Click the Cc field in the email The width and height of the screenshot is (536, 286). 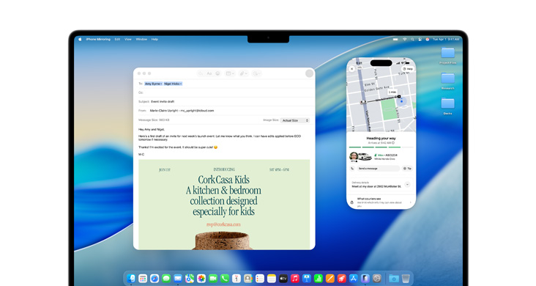point(224,92)
